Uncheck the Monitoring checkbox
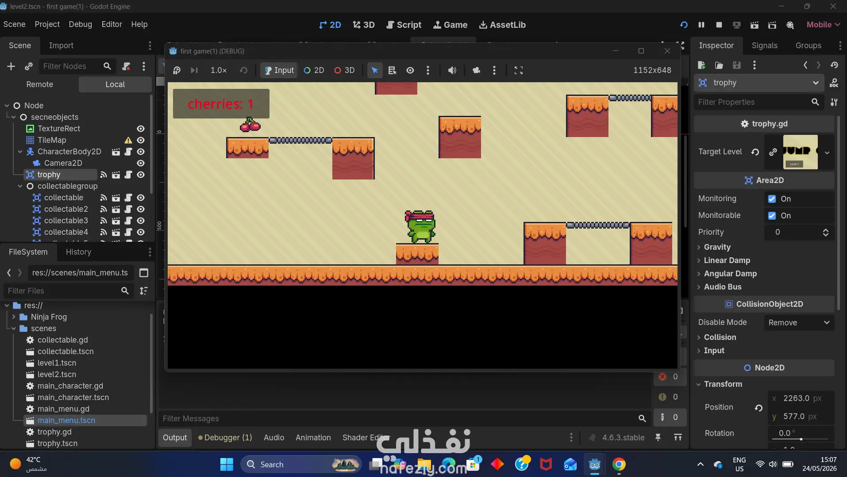Viewport: 847px width, 477px height. [772, 199]
